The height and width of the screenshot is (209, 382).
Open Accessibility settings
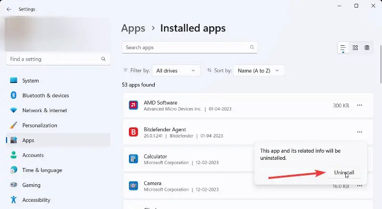point(58,200)
